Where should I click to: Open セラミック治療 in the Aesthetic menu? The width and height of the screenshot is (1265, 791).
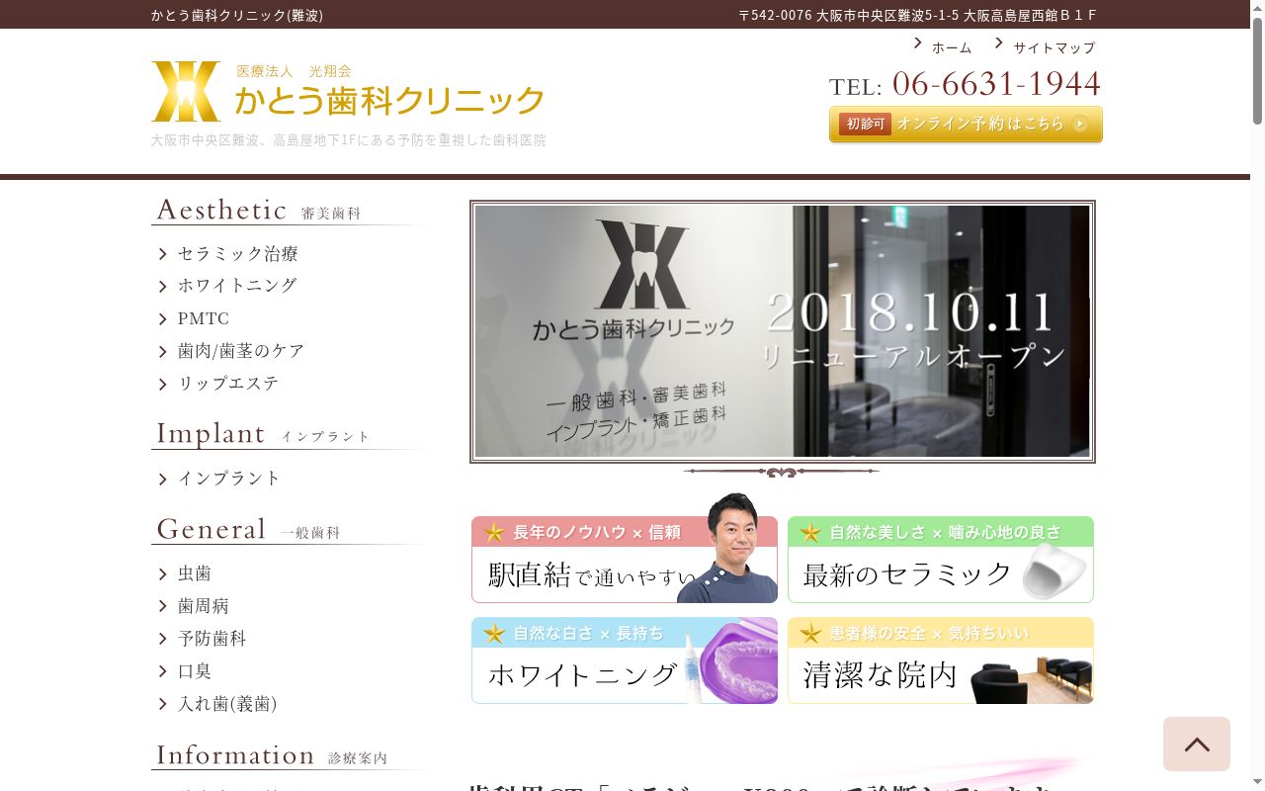237,254
